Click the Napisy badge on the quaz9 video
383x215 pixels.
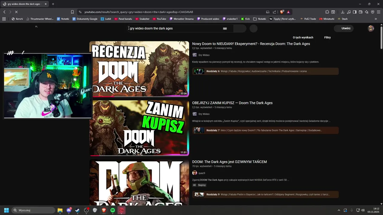coord(202,185)
